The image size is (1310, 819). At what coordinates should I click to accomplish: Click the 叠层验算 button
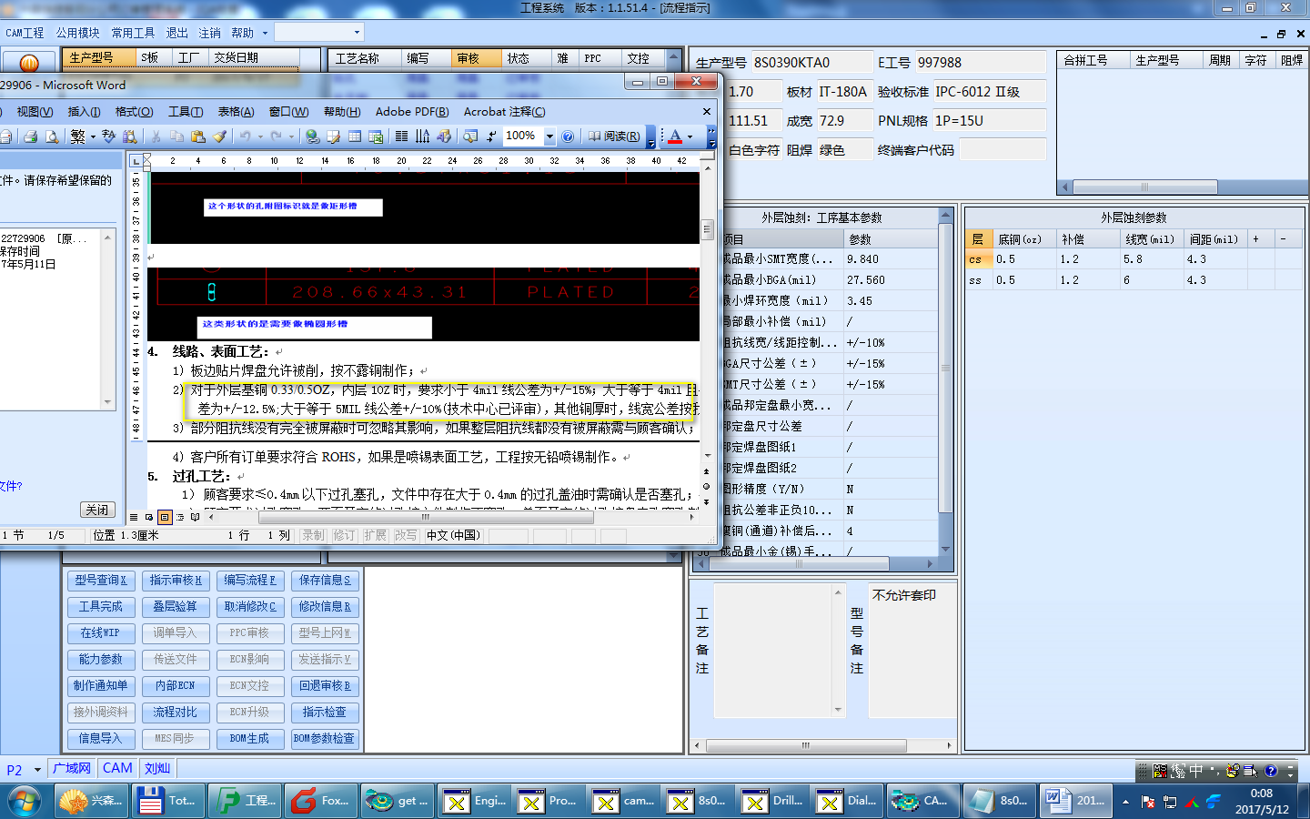(x=176, y=607)
